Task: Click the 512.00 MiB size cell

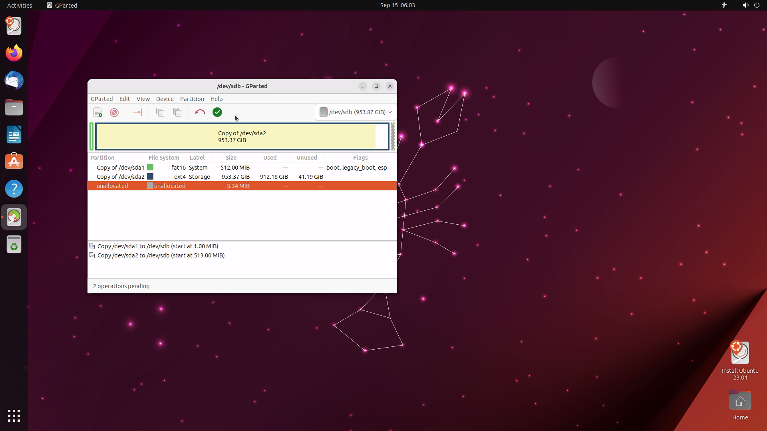Action: (235, 168)
